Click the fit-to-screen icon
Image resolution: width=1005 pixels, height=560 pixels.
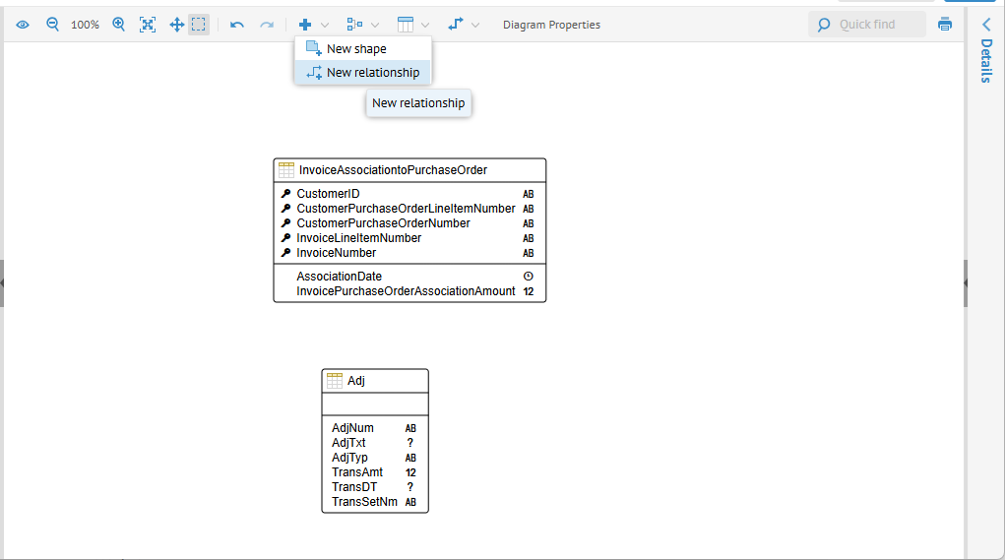[x=148, y=25]
